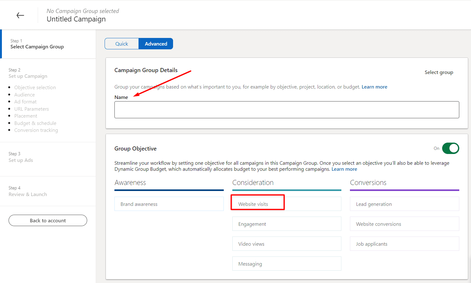The image size is (471, 283).
Task: Click No Campaign Group selected text
Action: pyautogui.click(x=83, y=11)
